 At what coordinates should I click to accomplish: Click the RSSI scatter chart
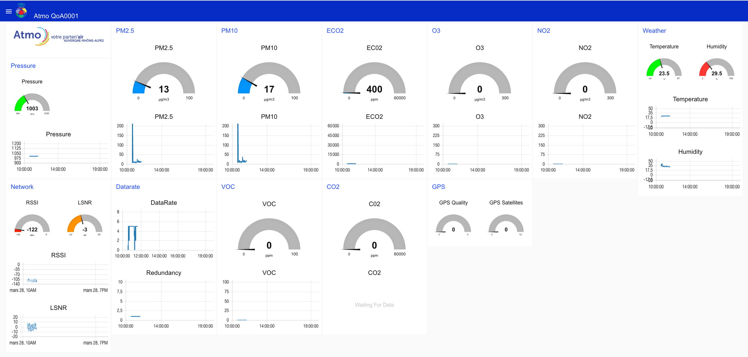click(59, 277)
